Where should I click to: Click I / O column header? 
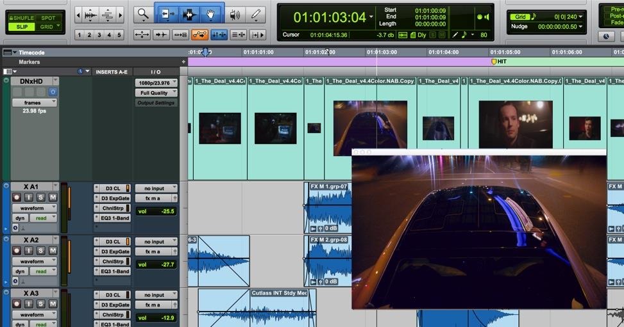[x=156, y=72]
